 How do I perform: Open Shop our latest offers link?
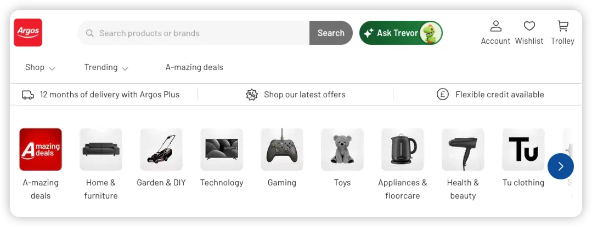(x=305, y=95)
